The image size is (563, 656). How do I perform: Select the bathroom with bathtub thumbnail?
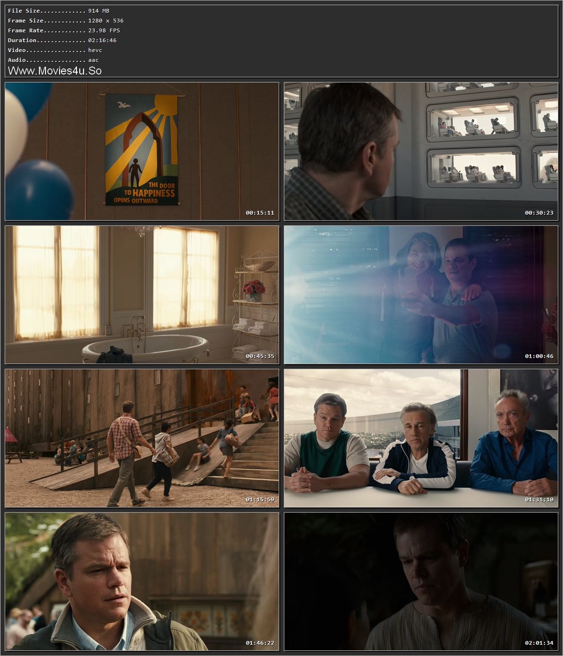pyautogui.click(x=142, y=295)
